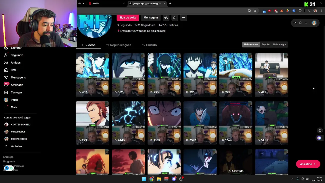This screenshot has height=183, width=325.
Task: Click the 8 Seguindo count
Action: tap(124, 25)
